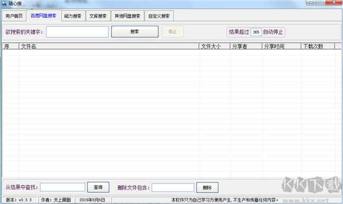Open the 自定义搜索 tab
343x204 pixels.
(x=159, y=16)
